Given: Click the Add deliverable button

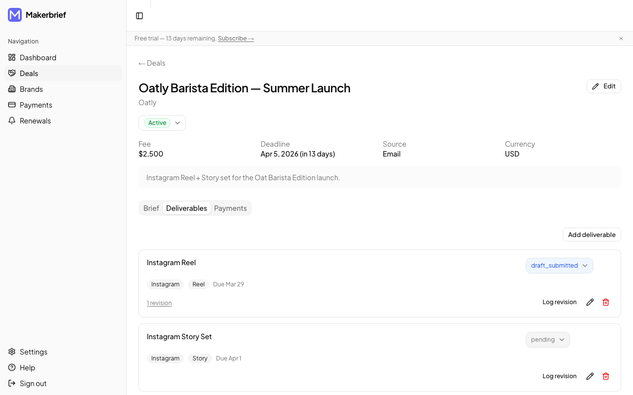Looking at the screenshot, I should point(591,235).
